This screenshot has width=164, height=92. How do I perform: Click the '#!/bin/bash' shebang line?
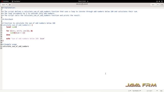pyautogui.click(x=8, y=19)
